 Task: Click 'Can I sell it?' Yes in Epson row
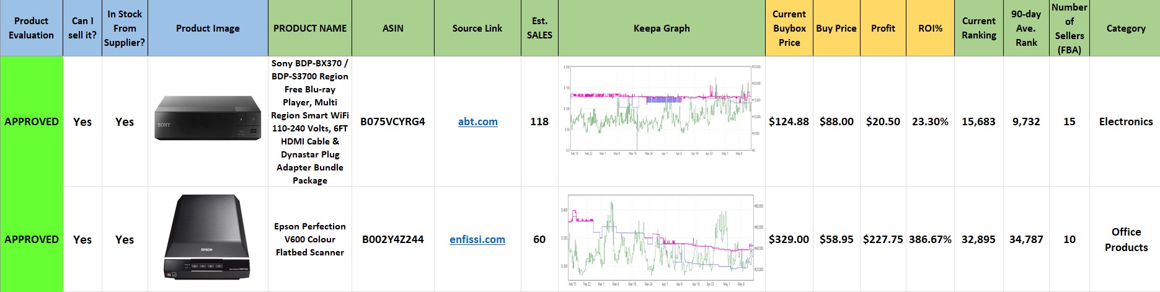82,239
